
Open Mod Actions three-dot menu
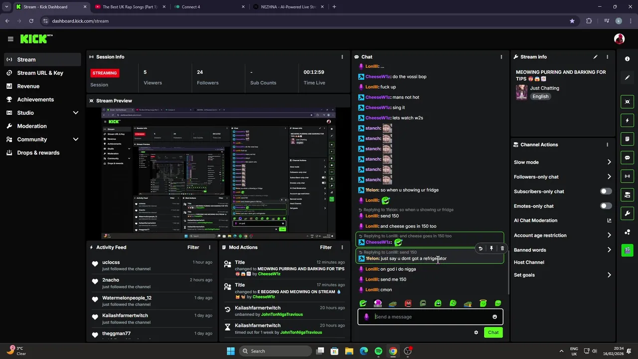(342, 247)
